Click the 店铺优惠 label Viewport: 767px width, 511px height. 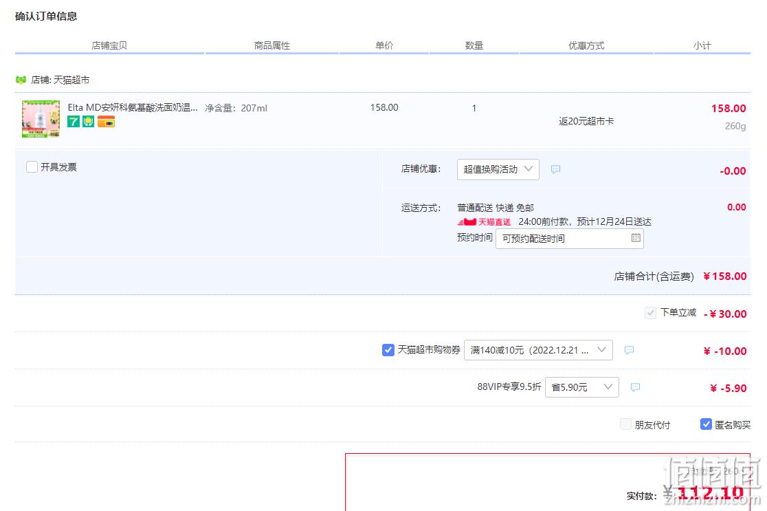(421, 169)
